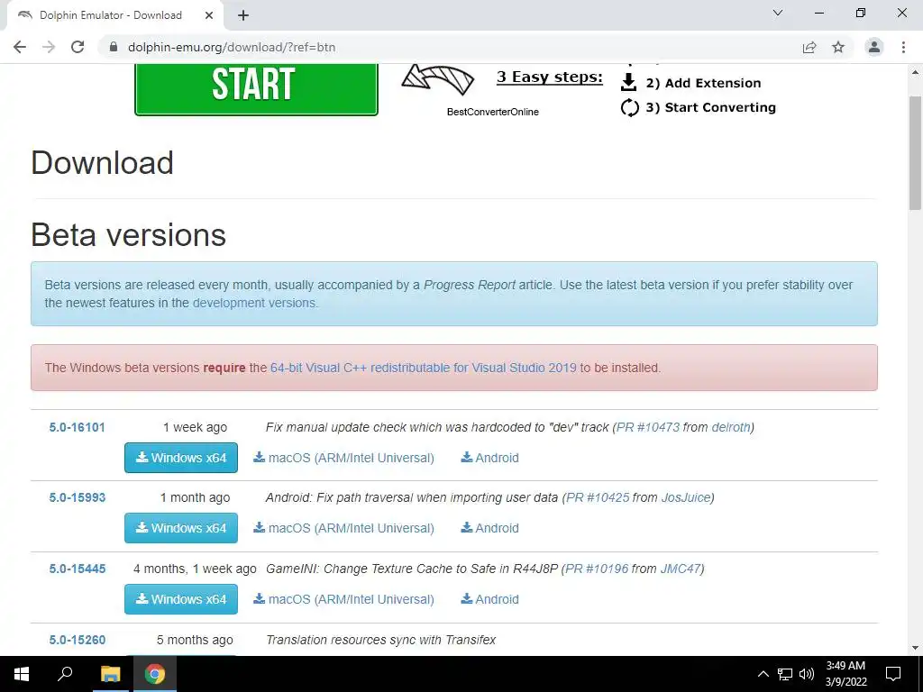Open PR #10425 link
Screen dimensions: 923x692
pyautogui.click(x=598, y=497)
